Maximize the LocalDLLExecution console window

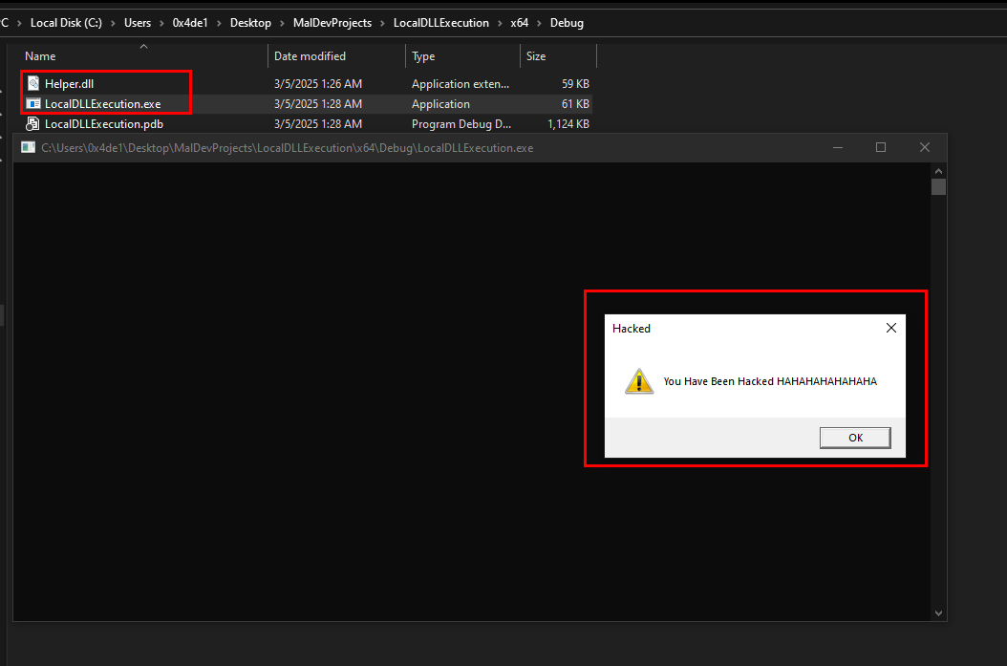coord(881,148)
